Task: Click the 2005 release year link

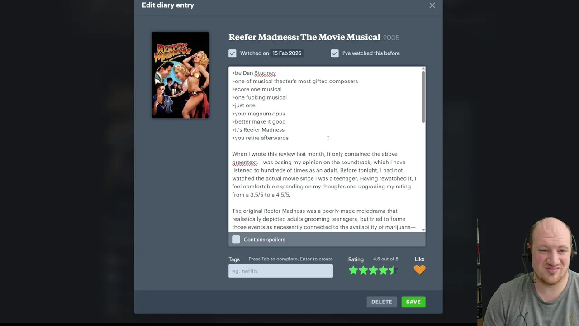Action: [x=391, y=38]
